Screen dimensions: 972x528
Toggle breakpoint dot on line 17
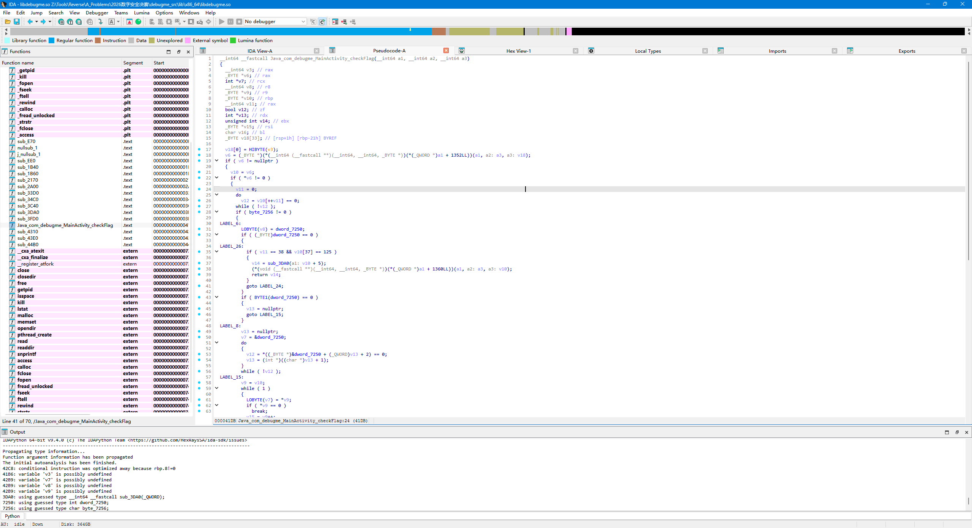[199, 149]
